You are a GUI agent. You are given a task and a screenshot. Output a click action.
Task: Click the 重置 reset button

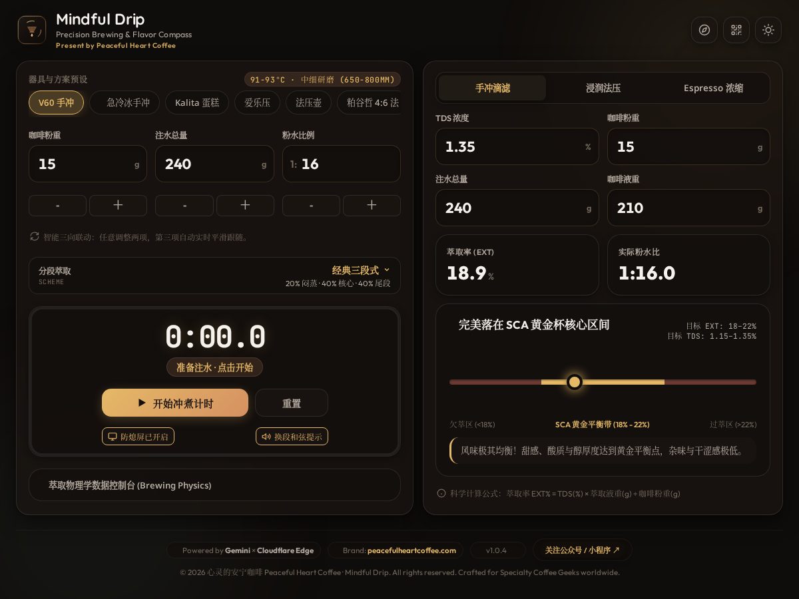(x=292, y=403)
